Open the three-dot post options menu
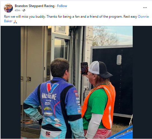 [x=145, y=8]
